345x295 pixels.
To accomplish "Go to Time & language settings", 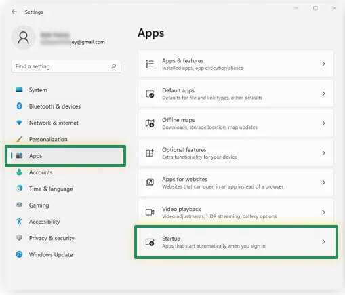I will pyautogui.click(x=66, y=189).
